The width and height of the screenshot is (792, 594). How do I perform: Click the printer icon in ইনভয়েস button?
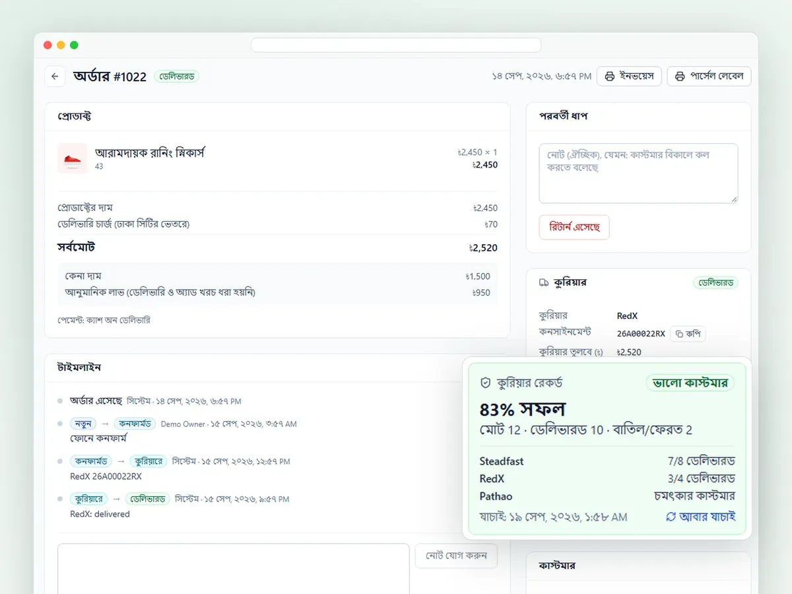click(x=610, y=77)
